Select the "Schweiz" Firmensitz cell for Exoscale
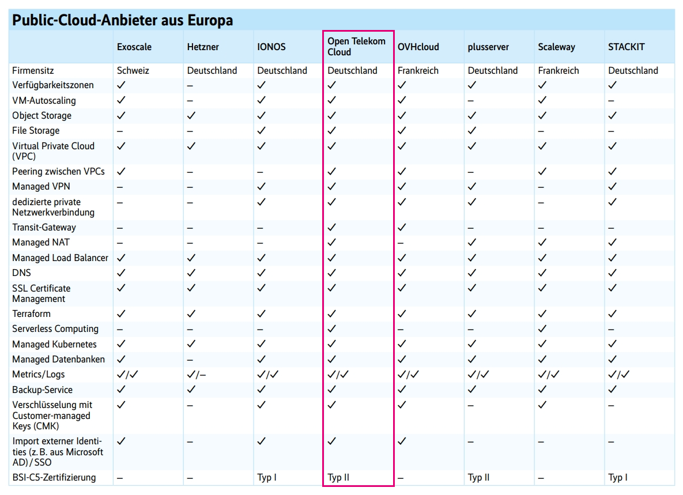Screen dimensions: 683x495 (x=133, y=71)
